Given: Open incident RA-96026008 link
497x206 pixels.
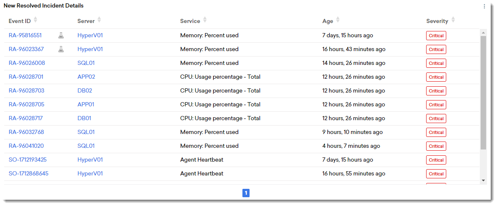Looking at the screenshot, I should point(27,63).
